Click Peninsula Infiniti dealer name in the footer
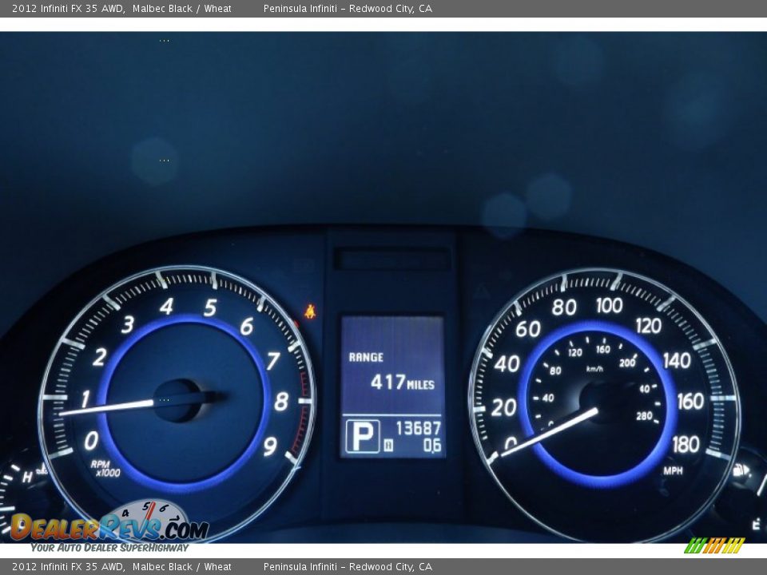The height and width of the screenshot is (575, 767). coord(348,567)
